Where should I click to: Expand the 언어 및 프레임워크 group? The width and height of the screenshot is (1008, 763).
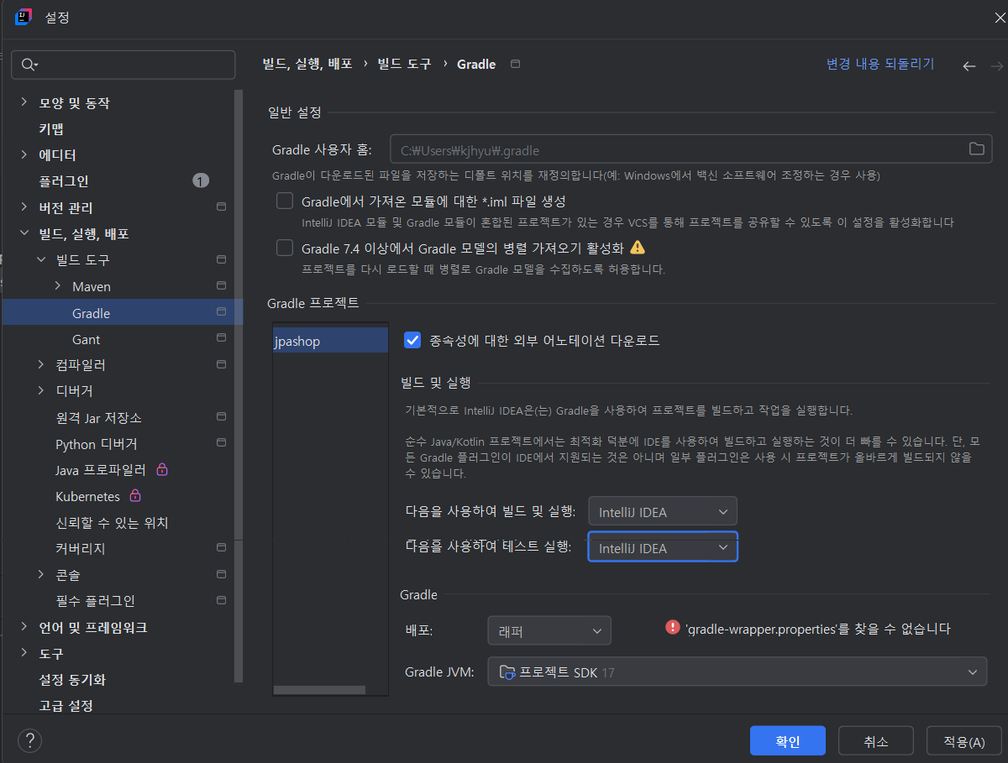coord(24,627)
